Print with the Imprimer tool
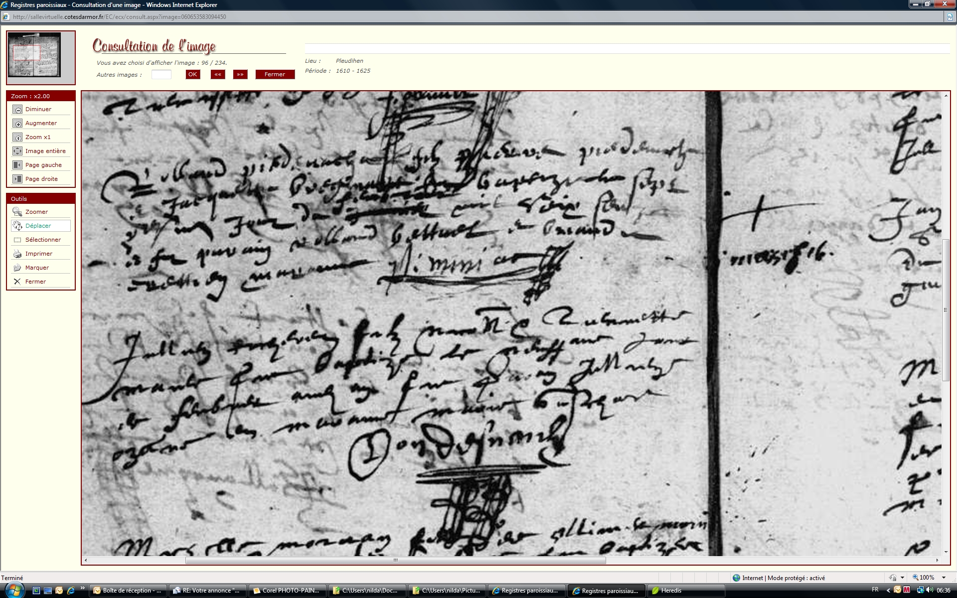 pyautogui.click(x=17, y=254)
